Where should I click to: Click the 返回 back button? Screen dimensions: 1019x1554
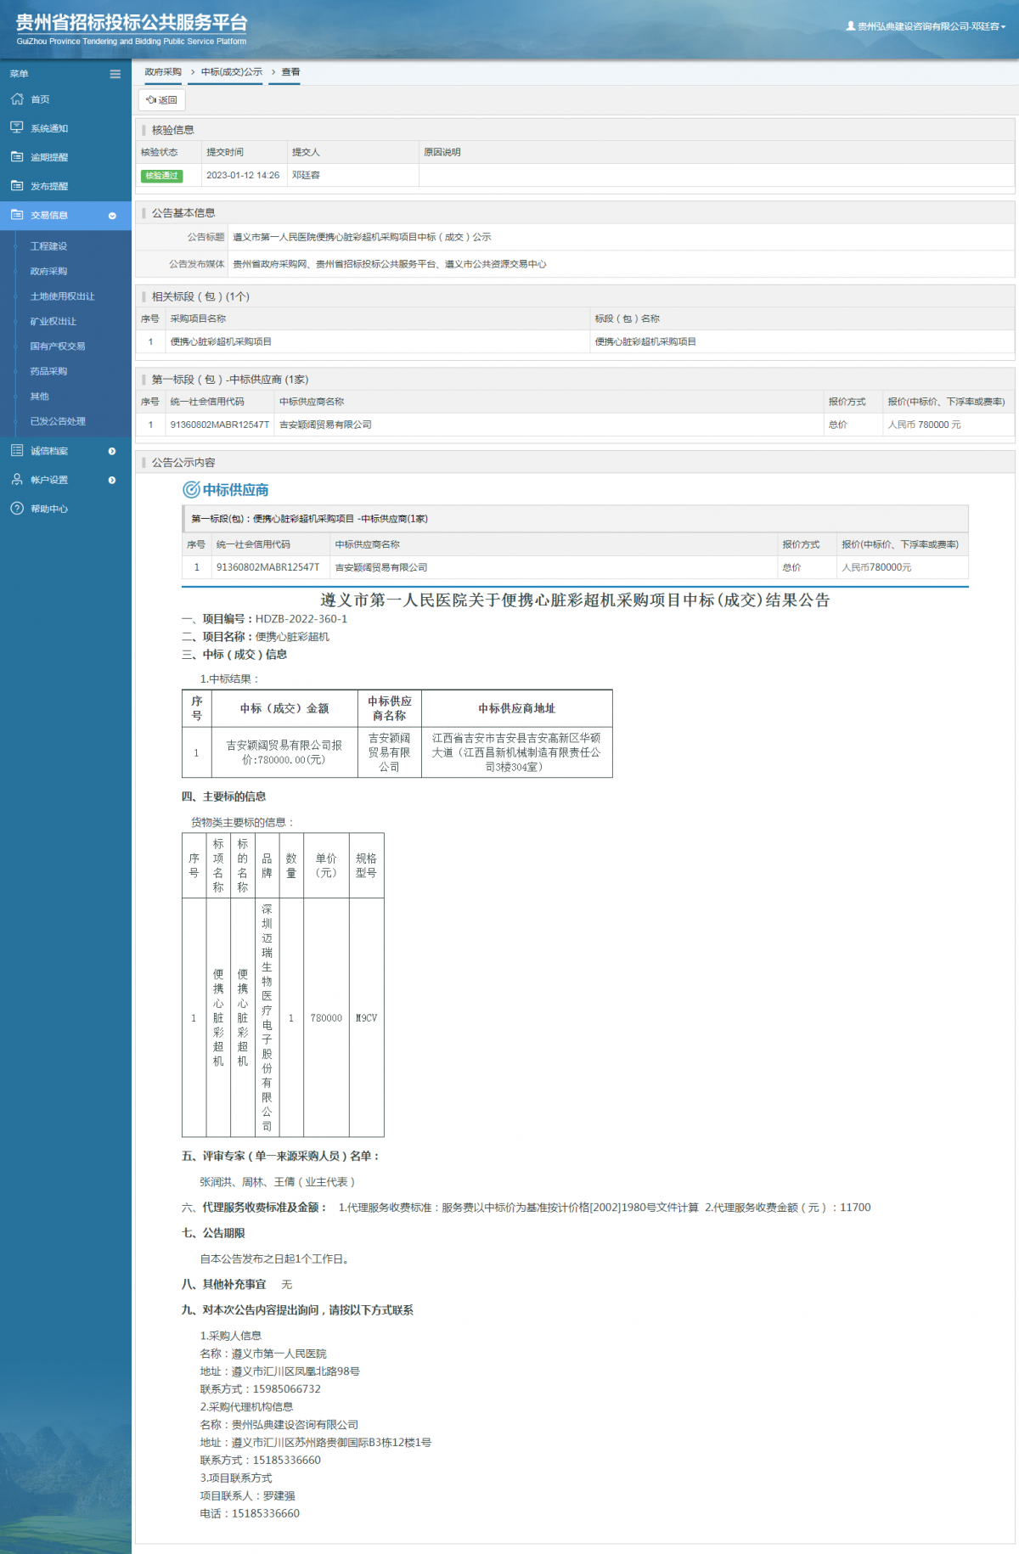point(161,100)
